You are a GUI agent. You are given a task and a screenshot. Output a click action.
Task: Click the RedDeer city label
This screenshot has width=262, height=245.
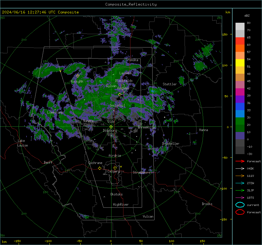(x=123, y=88)
